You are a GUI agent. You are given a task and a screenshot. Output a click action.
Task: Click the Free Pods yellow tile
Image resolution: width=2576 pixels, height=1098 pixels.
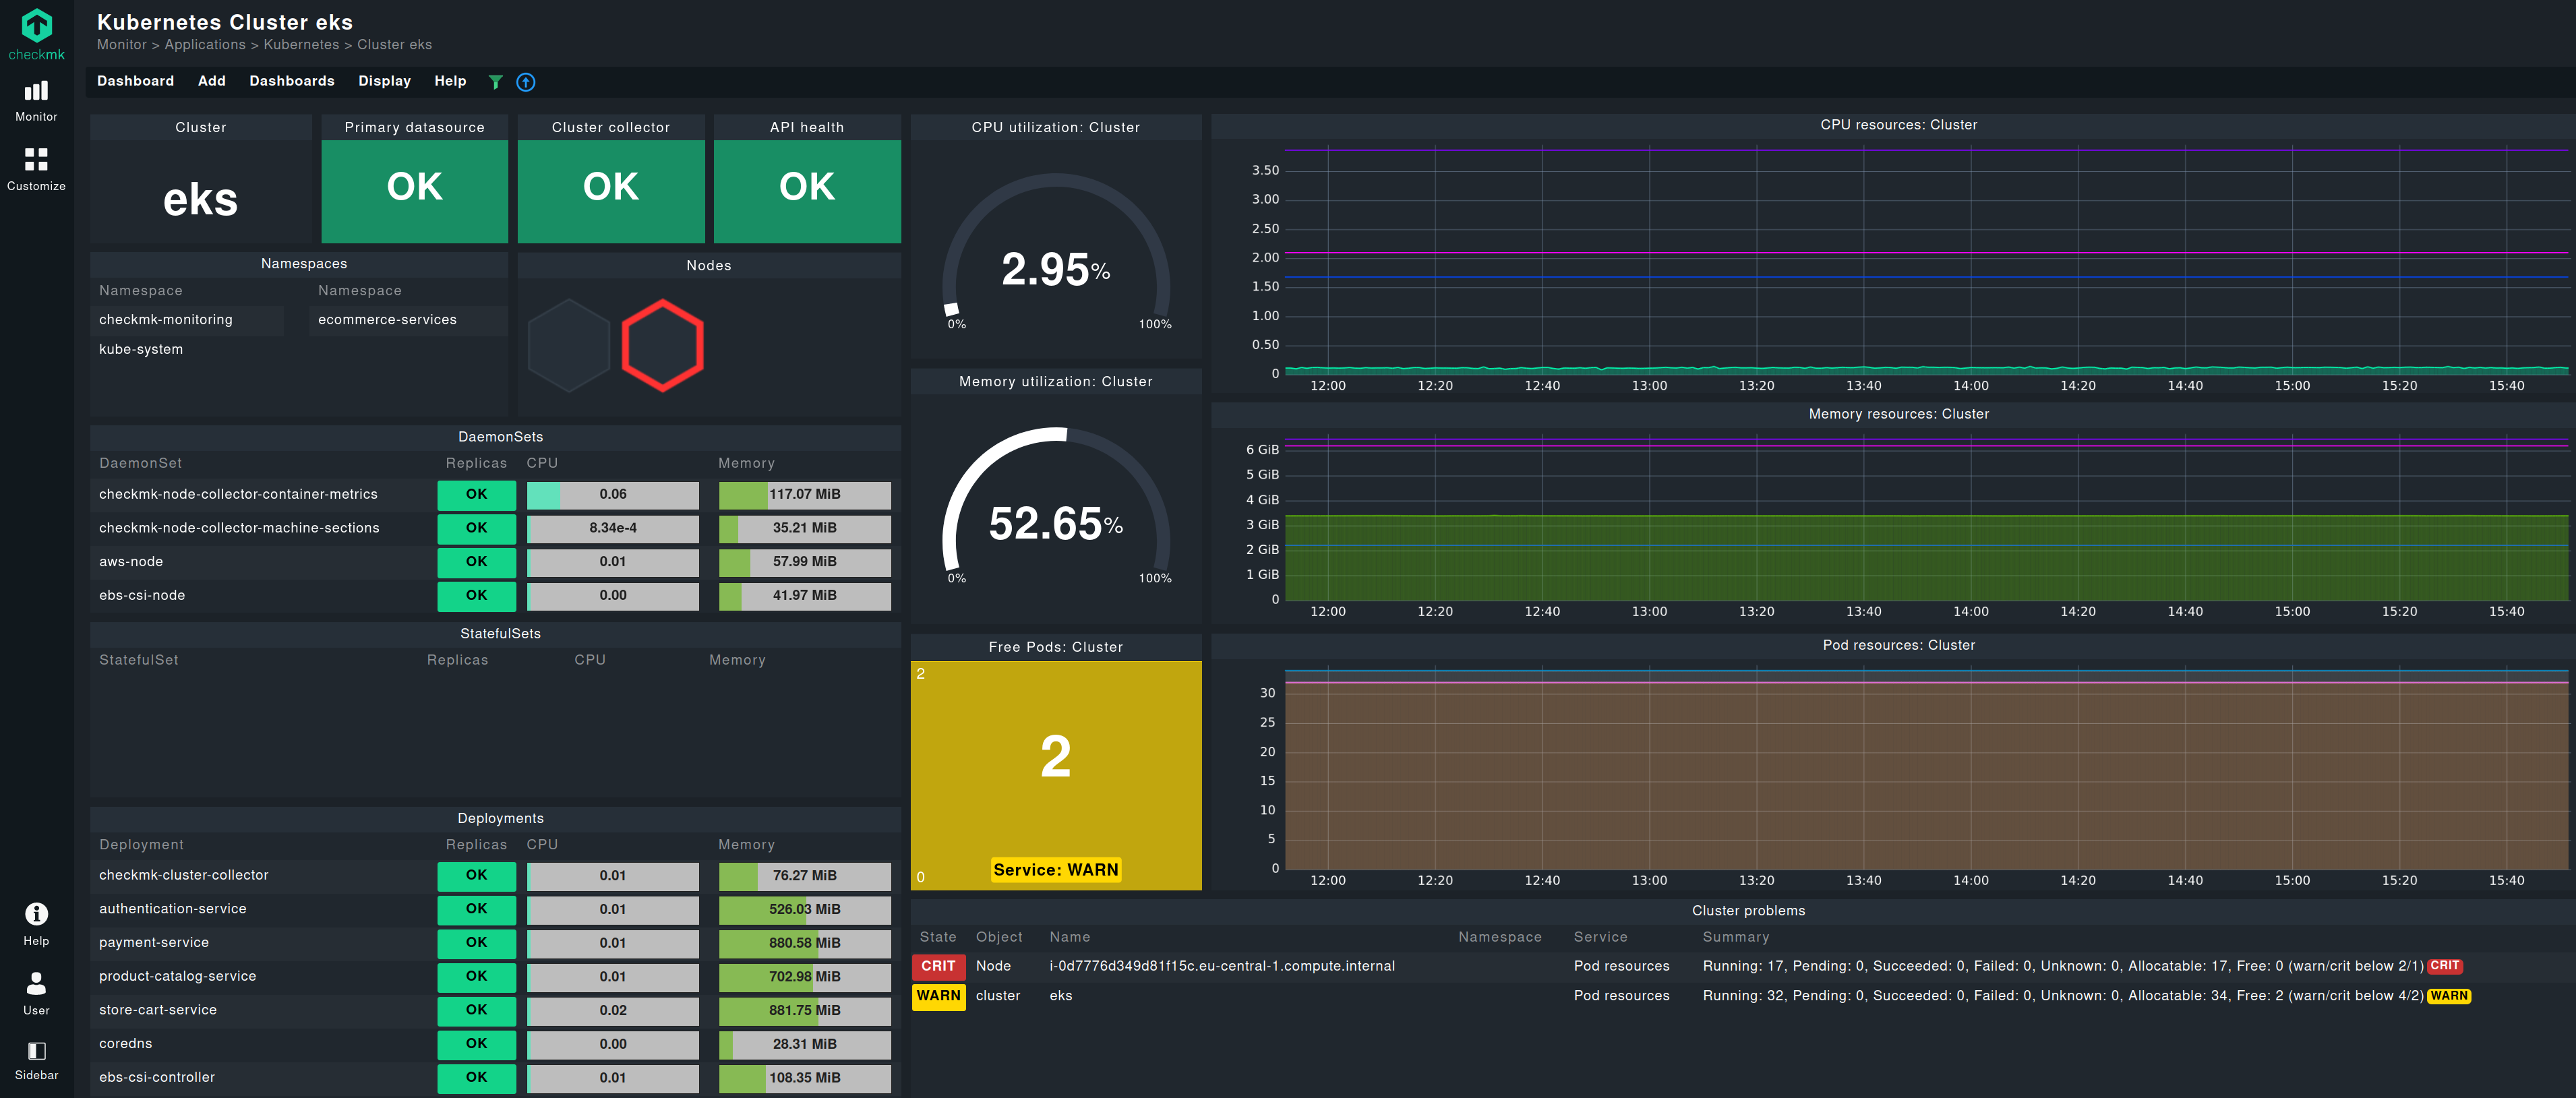1056,775
